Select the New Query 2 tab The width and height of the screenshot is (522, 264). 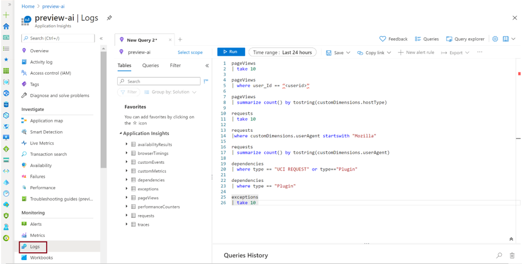(144, 39)
